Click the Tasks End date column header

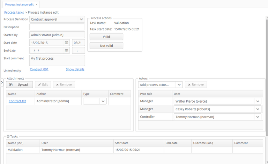(178, 143)
